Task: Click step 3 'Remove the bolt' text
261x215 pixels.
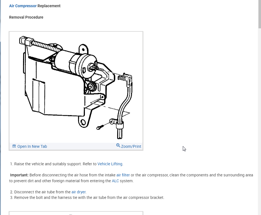Action: 89,197
